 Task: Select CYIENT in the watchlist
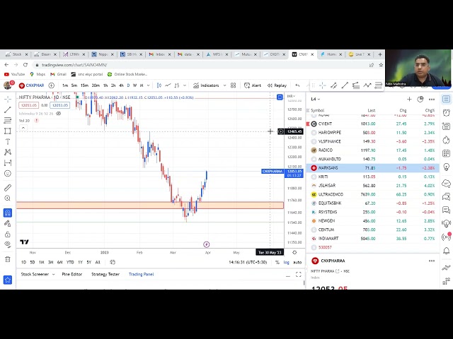coord(373,124)
